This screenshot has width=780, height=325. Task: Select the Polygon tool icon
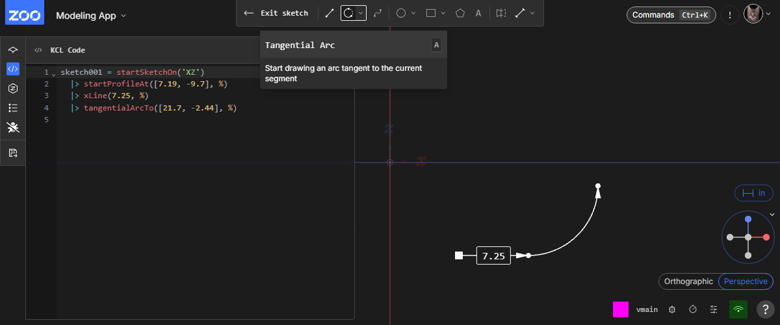[460, 13]
